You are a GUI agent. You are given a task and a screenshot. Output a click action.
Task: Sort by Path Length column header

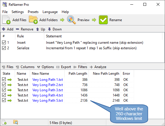click(x=77, y=74)
